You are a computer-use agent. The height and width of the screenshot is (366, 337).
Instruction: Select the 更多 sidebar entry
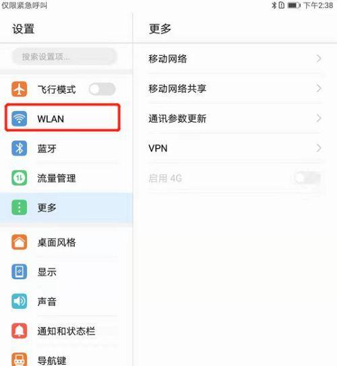pos(67,207)
